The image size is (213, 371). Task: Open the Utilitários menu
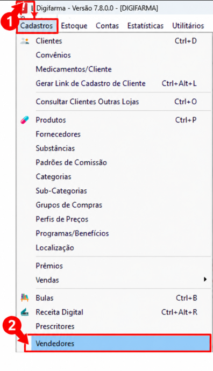click(x=188, y=26)
